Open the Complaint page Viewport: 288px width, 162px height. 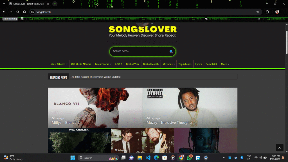click(211, 64)
